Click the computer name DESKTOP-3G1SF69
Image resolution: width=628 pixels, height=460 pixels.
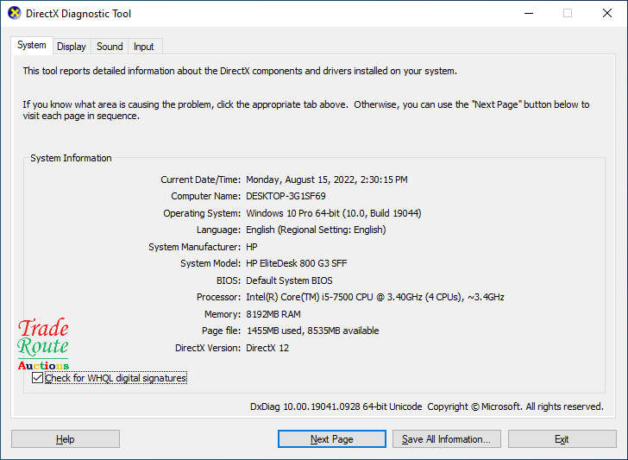coord(286,196)
